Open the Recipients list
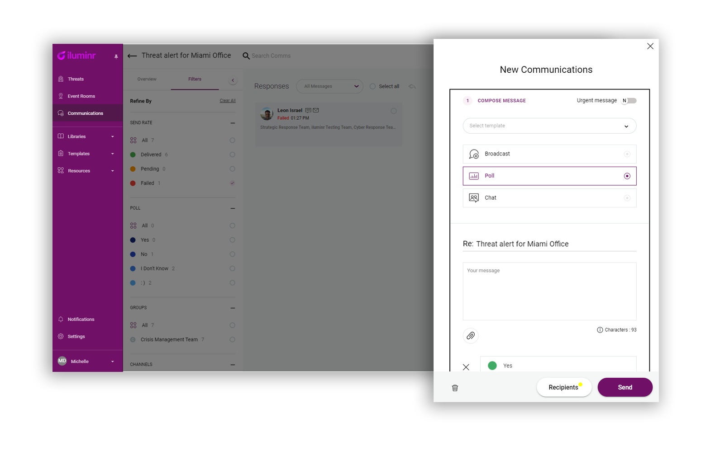This screenshot has height=469, width=725. pos(563,387)
